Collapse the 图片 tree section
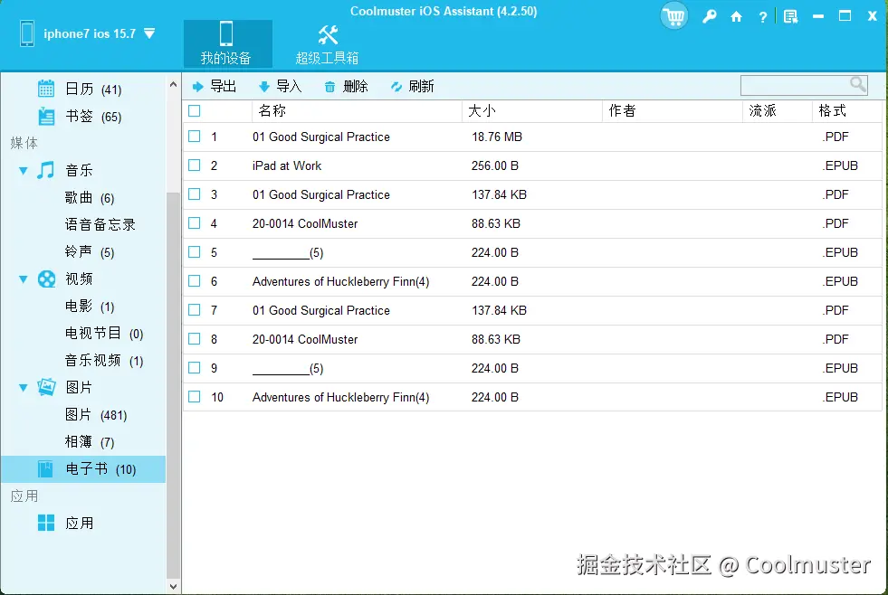 point(24,387)
